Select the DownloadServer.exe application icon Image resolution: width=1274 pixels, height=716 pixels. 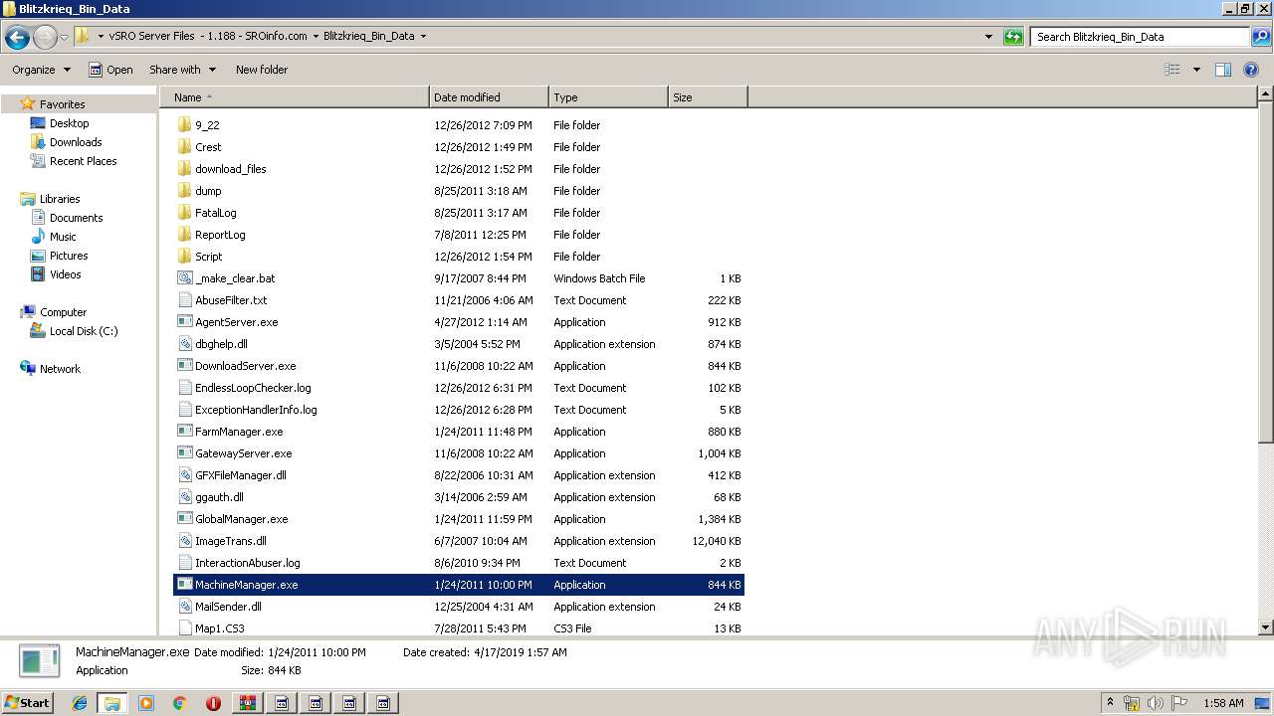(x=184, y=366)
